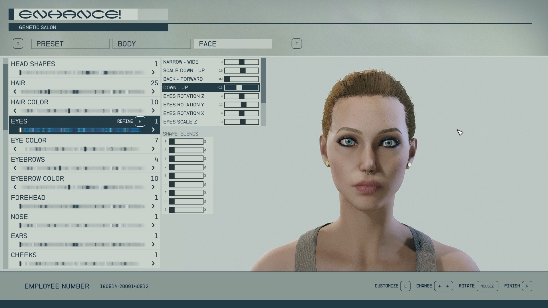The width and height of the screenshot is (548, 308).
Task: Click previous arrow on HAIR COLOR row
Action: point(15,111)
